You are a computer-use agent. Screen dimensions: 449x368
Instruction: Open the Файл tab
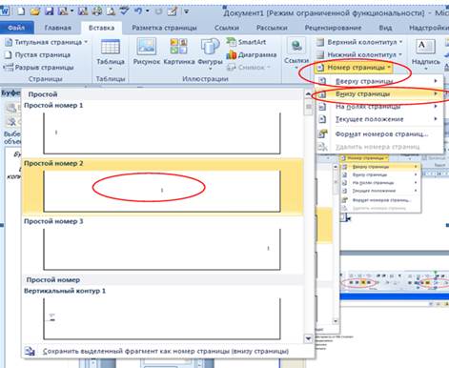[x=16, y=28]
